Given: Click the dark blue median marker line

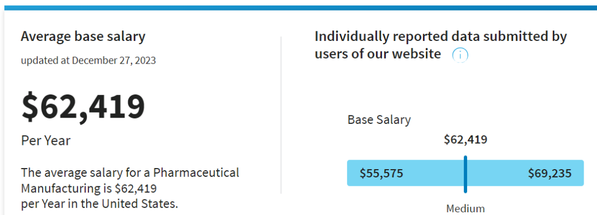Looking at the screenshot, I should point(465,174).
